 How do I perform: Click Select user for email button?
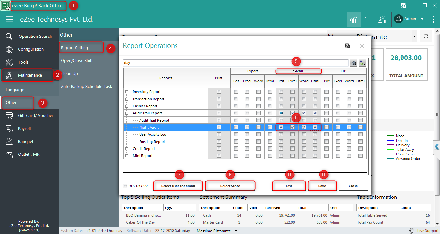coord(178,186)
